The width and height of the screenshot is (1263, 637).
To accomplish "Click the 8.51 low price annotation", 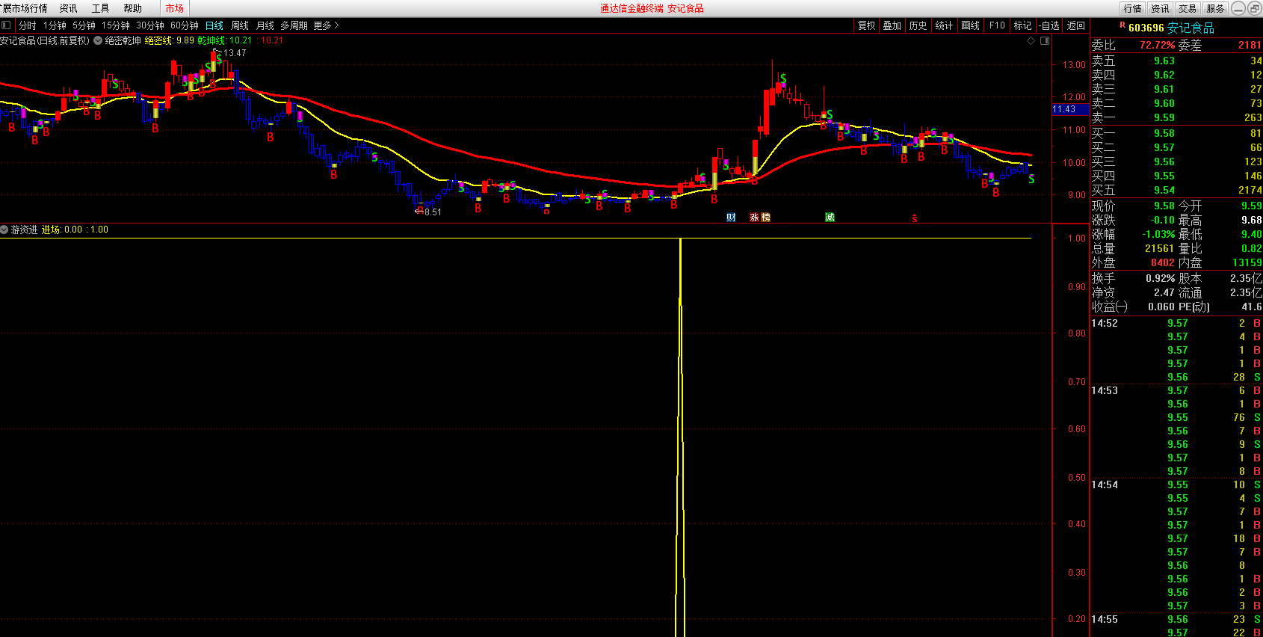I will tap(433, 212).
